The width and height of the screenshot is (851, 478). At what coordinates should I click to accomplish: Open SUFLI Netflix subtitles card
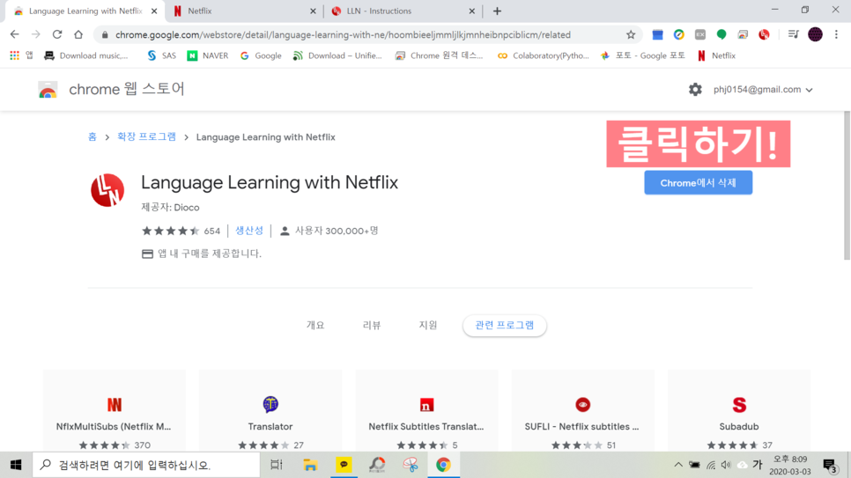[583, 411]
